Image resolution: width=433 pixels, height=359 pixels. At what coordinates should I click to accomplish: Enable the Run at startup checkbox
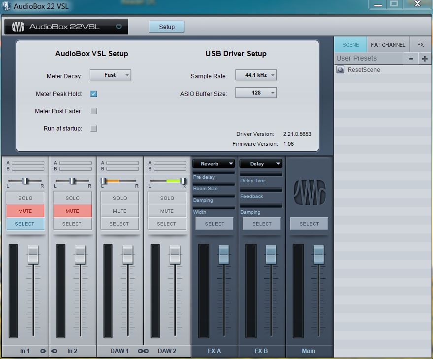(x=94, y=128)
